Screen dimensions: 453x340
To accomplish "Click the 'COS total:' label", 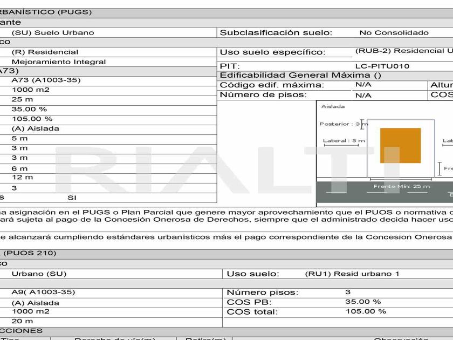I will (x=252, y=312).
